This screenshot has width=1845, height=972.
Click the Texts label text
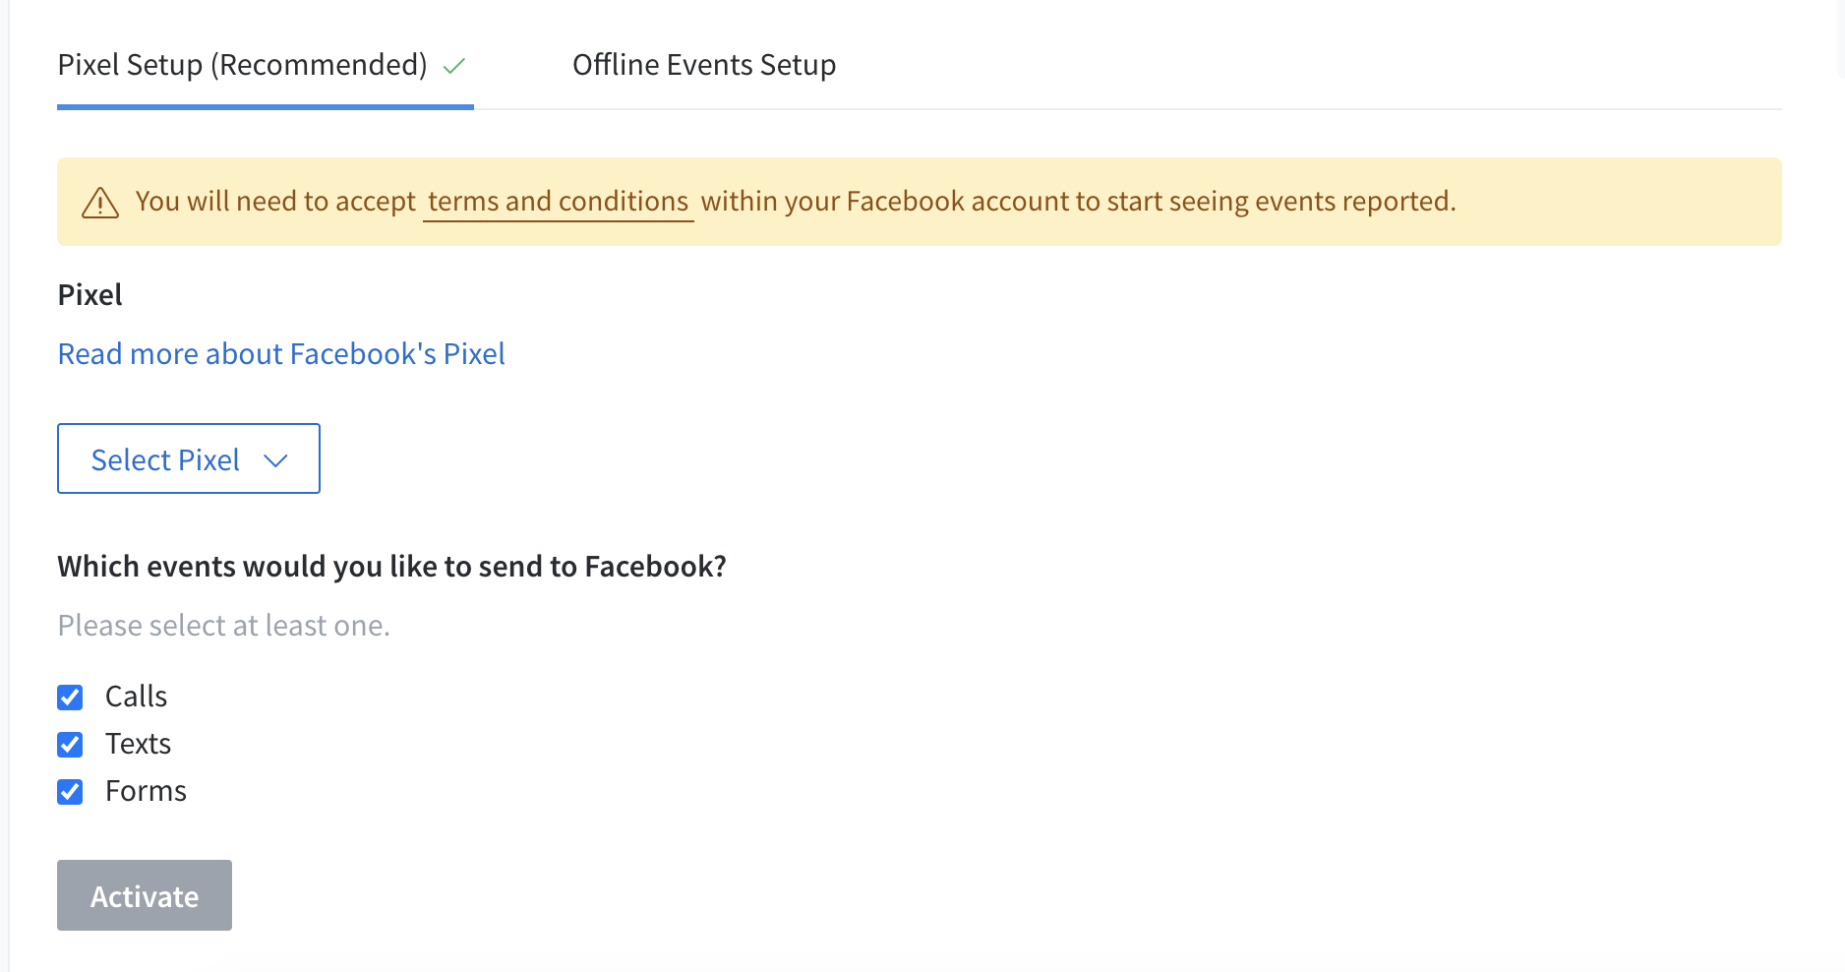(x=139, y=744)
